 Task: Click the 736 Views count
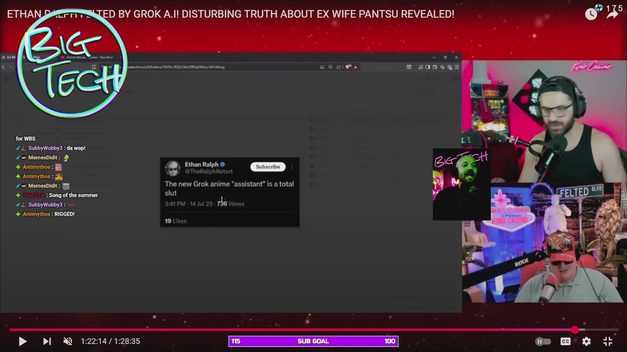point(230,204)
